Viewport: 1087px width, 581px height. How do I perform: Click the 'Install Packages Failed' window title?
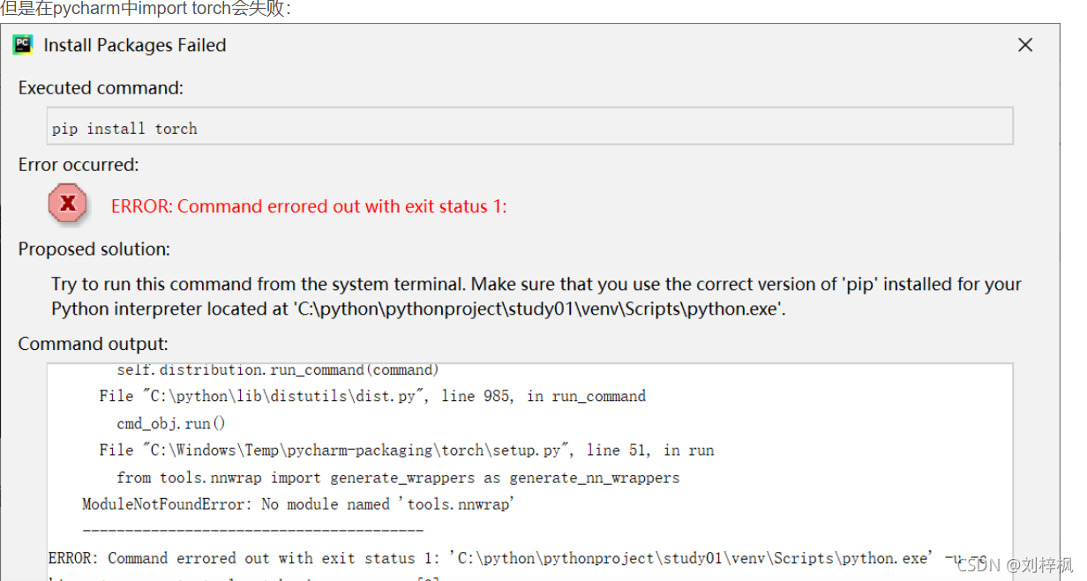tap(135, 45)
